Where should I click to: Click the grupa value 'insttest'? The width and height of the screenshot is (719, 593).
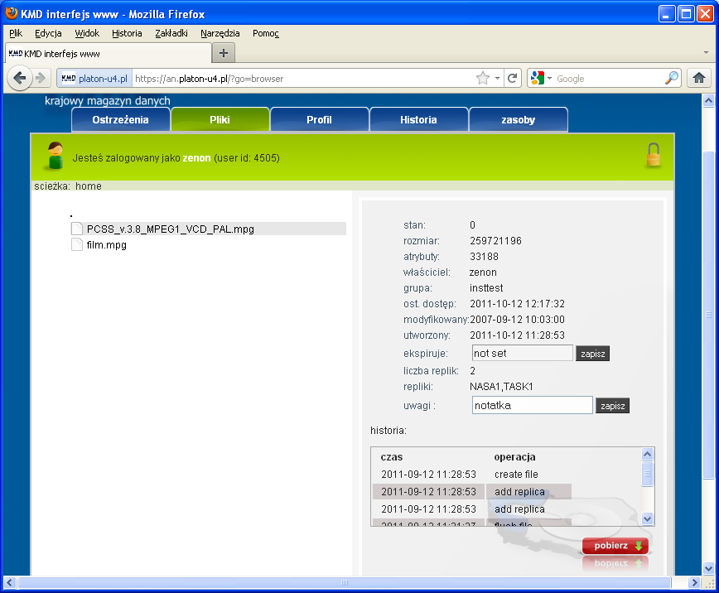pyautogui.click(x=486, y=288)
